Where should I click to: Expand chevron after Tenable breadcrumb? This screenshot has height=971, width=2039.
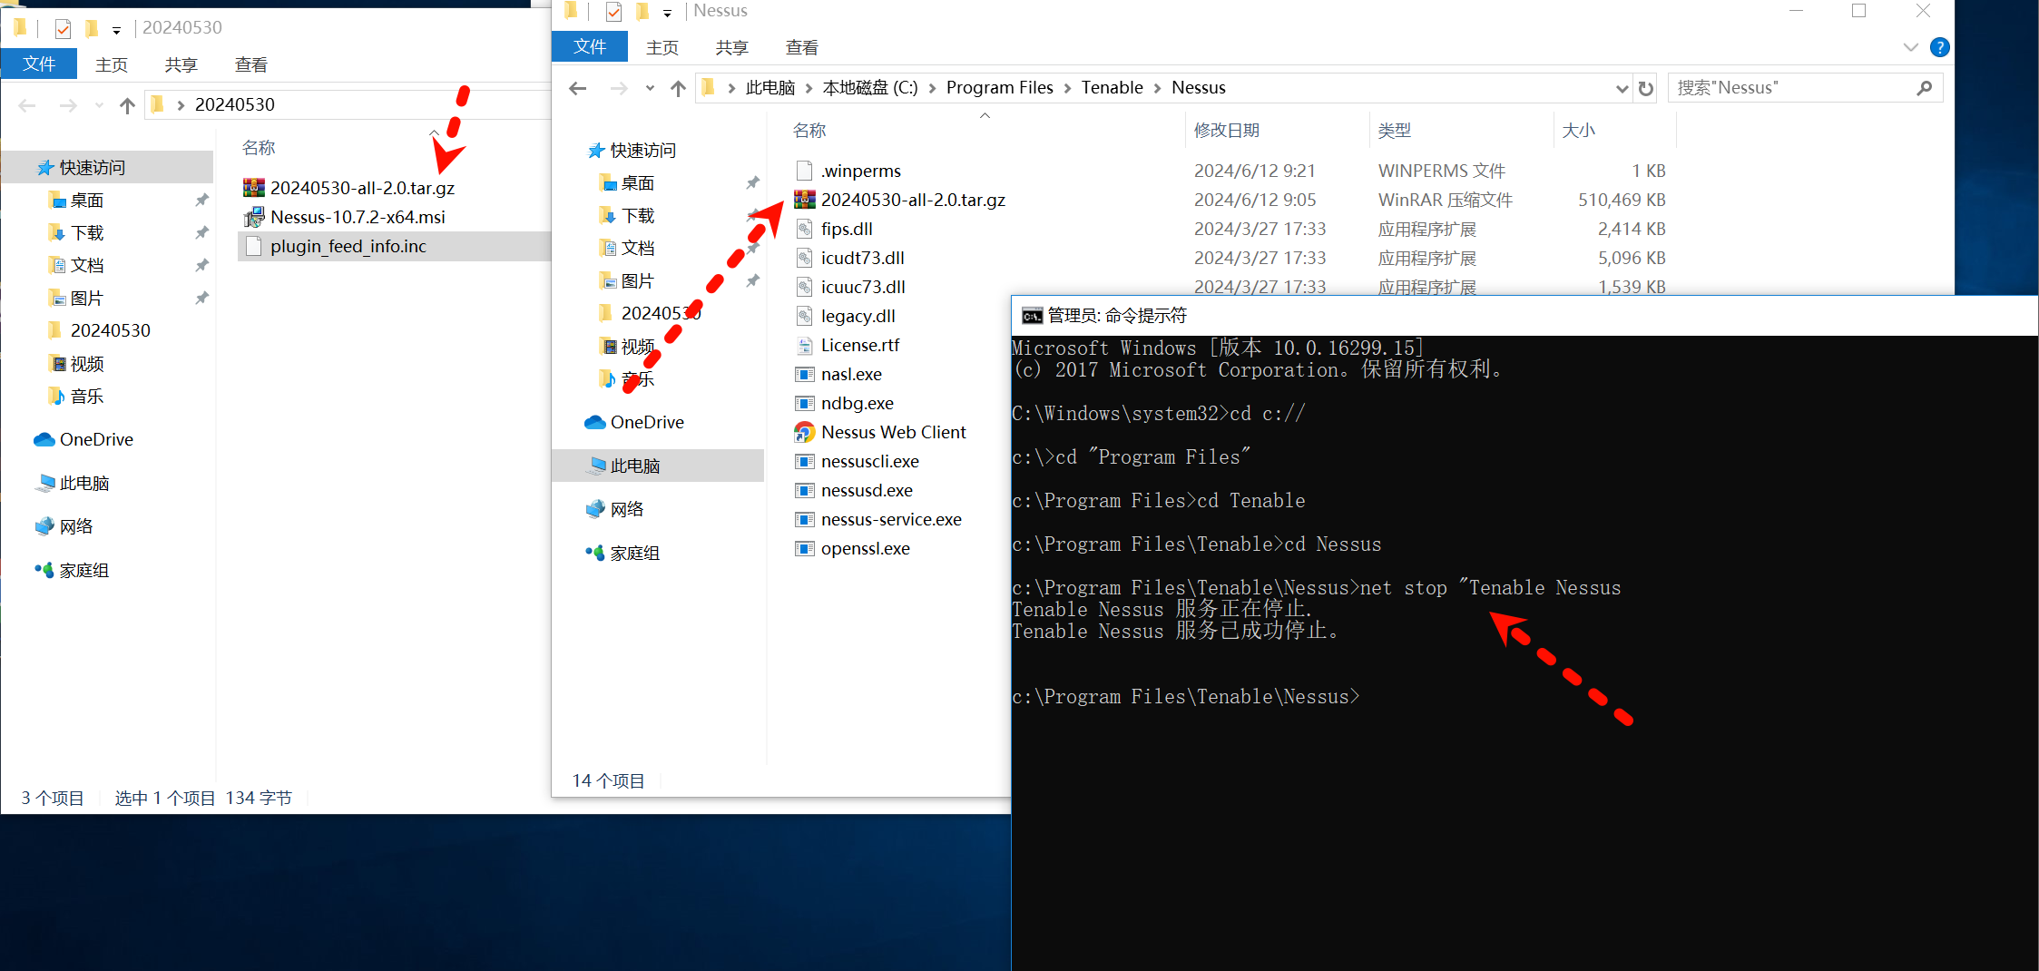(1158, 88)
